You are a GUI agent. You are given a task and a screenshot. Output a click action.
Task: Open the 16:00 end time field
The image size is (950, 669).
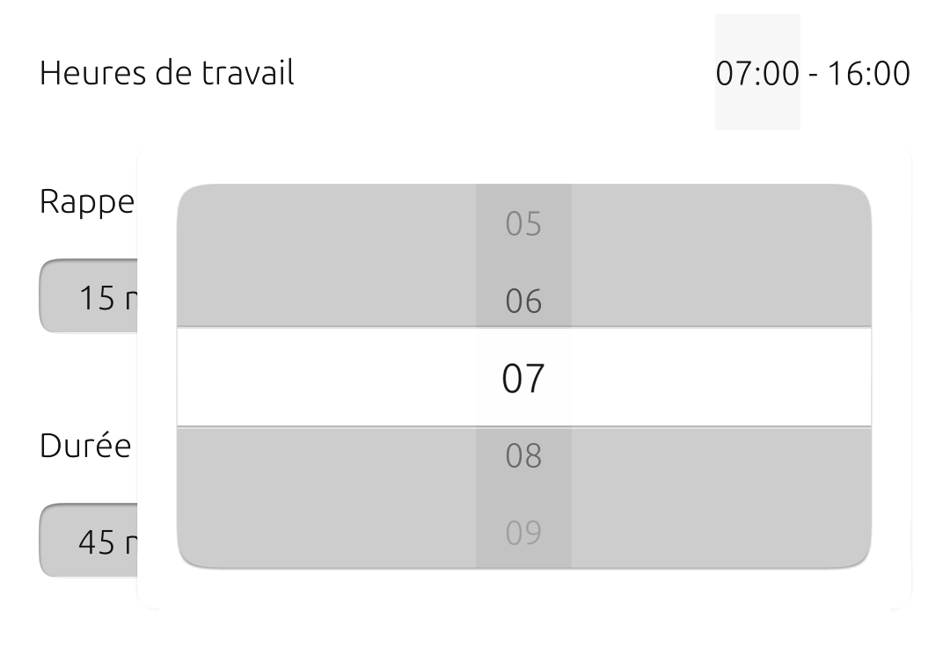(x=867, y=73)
